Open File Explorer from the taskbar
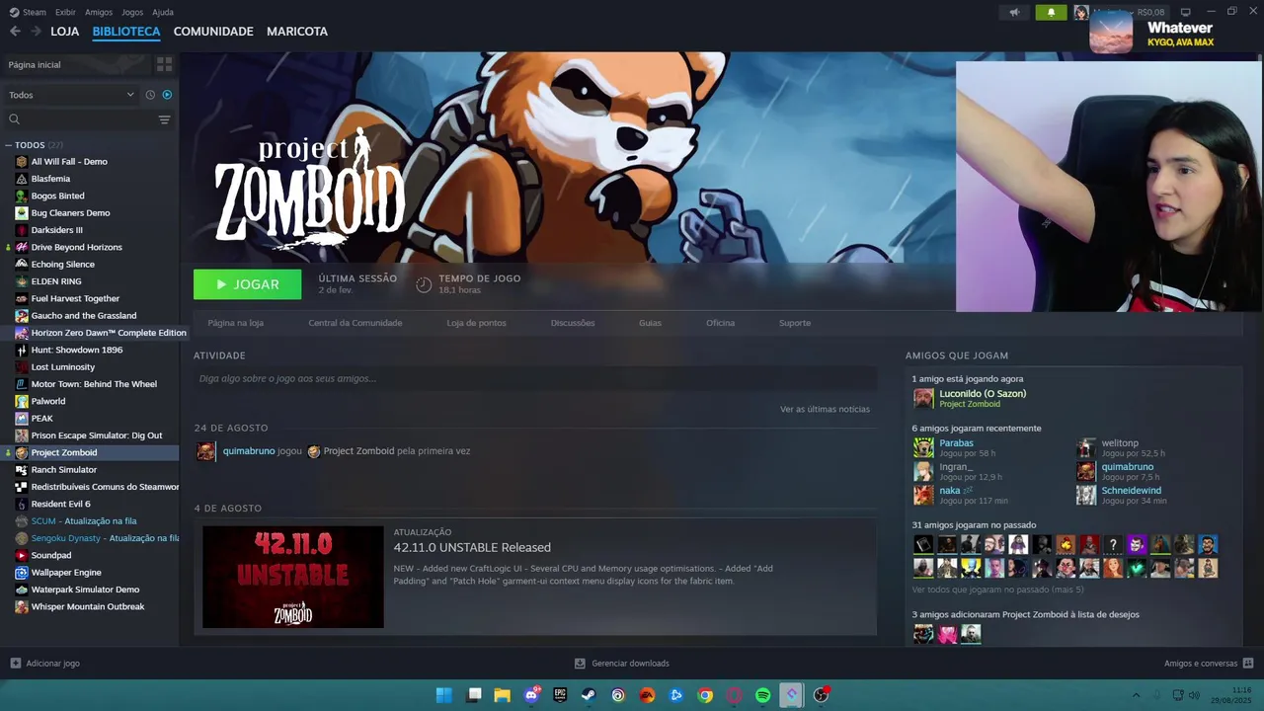Viewport: 1264px width, 711px height. [x=502, y=695]
